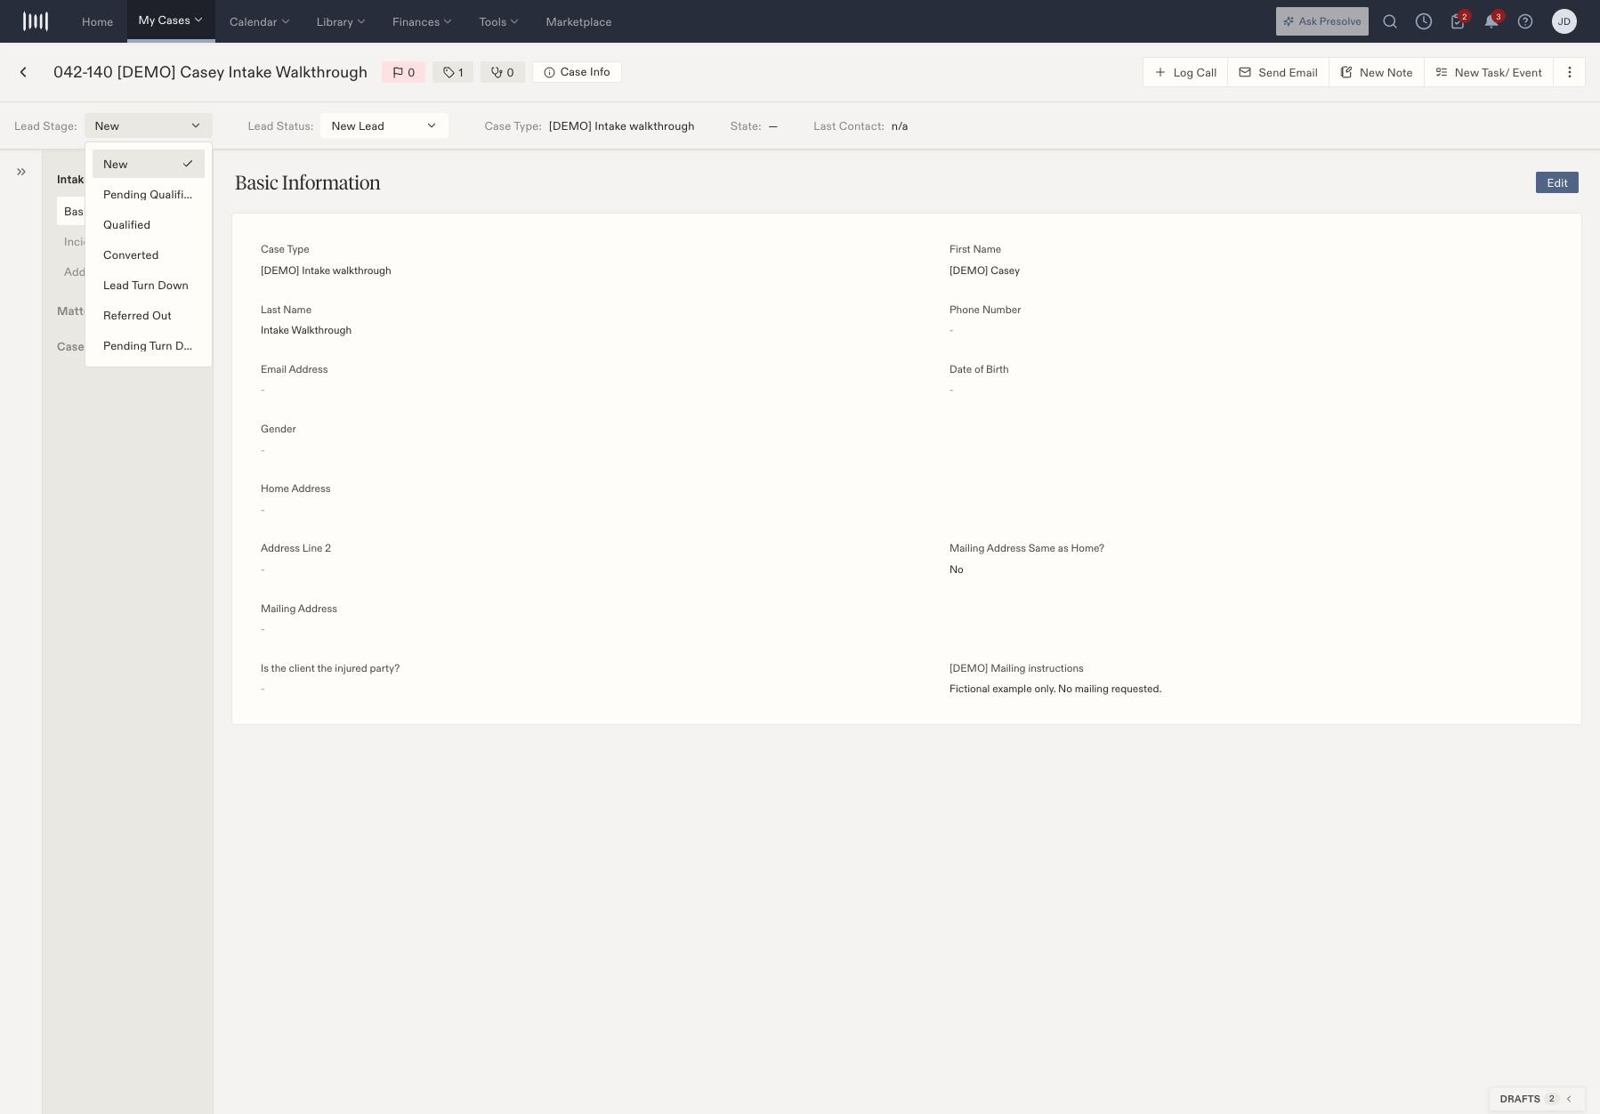This screenshot has width=1600, height=1114.
Task: Select the New lead stage option
Action: click(x=149, y=164)
